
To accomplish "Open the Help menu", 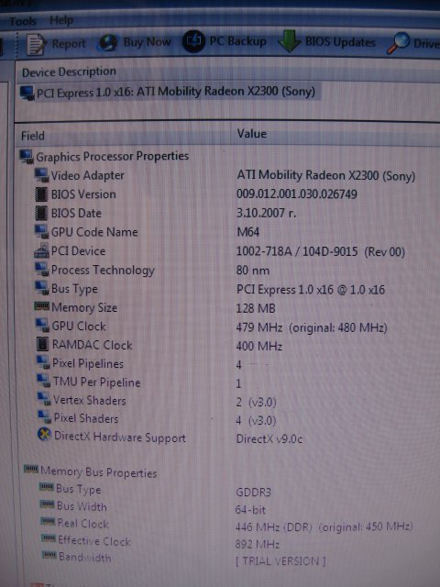I will pyautogui.click(x=61, y=20).
